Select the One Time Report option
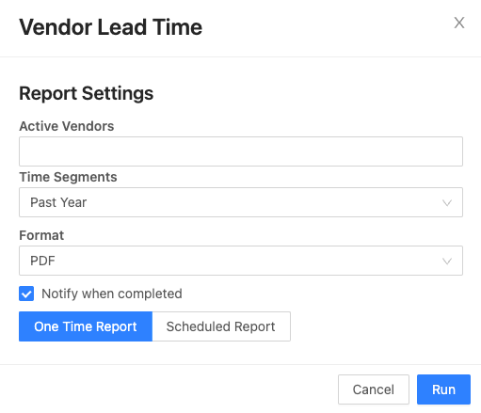 [x=86, y=326]
